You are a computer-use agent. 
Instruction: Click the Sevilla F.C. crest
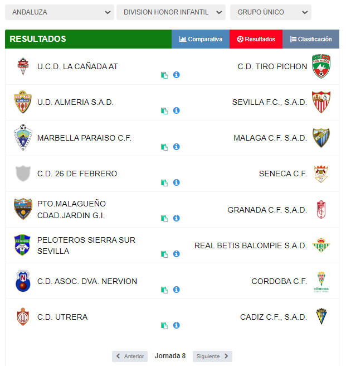(x=321, y=102)
